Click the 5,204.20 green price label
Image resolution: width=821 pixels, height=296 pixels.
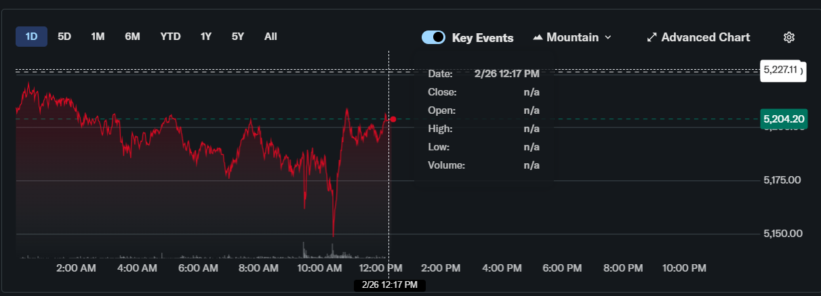pyautogui.click(x=784, y=119)
